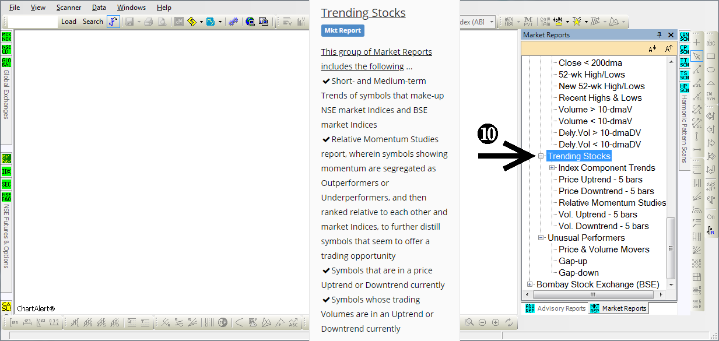Select Price & Volume Movers report

[604, 249]
